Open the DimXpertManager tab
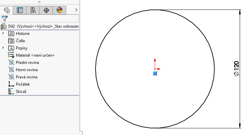Screen dimensions: 248x135 [x=46, y=10]
